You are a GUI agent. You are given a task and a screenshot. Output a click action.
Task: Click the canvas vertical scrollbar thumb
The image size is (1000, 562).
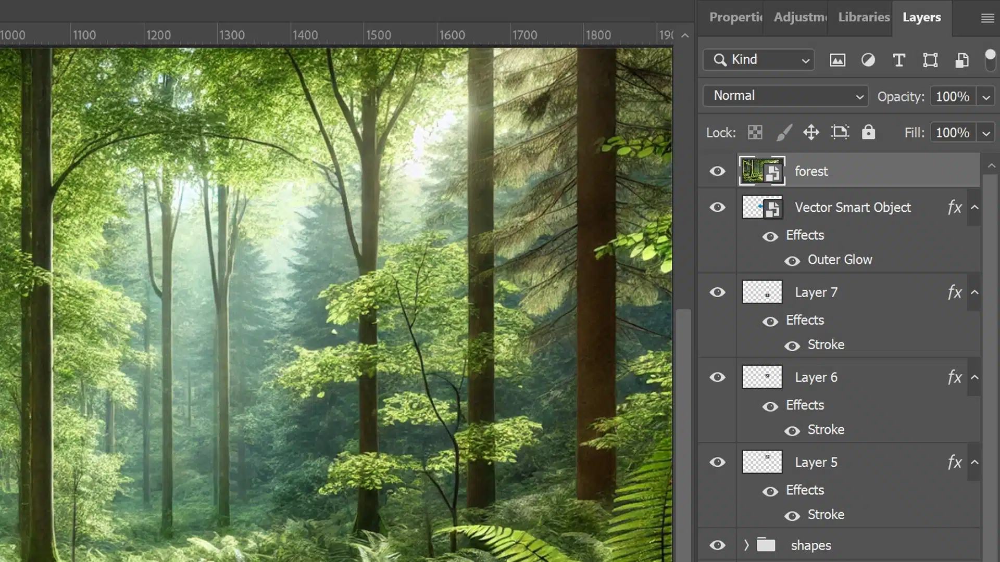pyautogui.click(x=683, y=435)
